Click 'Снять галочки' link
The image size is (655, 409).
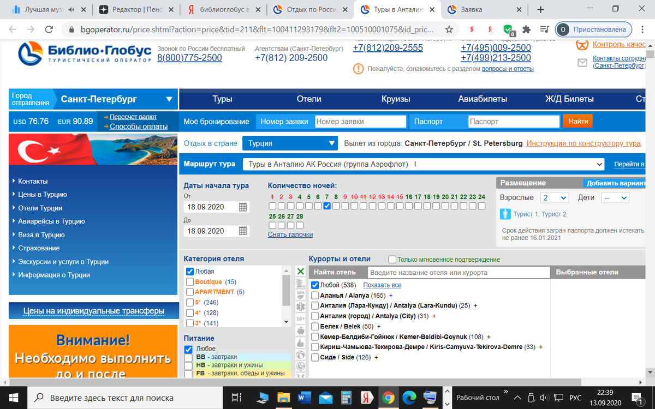(290, 234)
